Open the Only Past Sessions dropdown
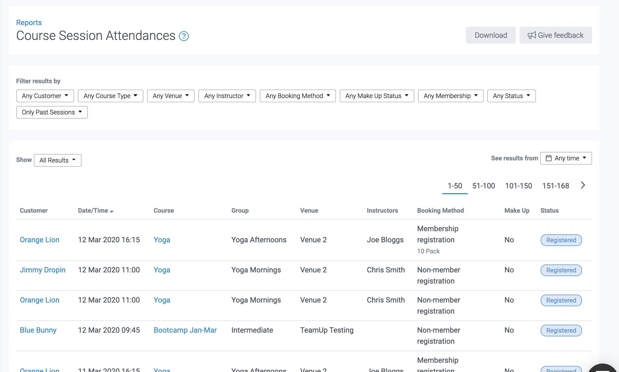Viewport: 619px width, 372px height. point(52,112)
